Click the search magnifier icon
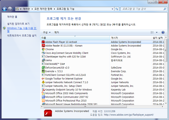Viewport: 169px width, 120px height. pyautogui.click(x=165, y=9)
